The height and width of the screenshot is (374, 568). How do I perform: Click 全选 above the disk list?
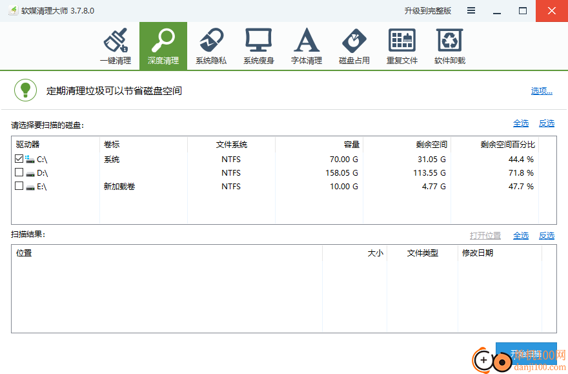point(521,123)
